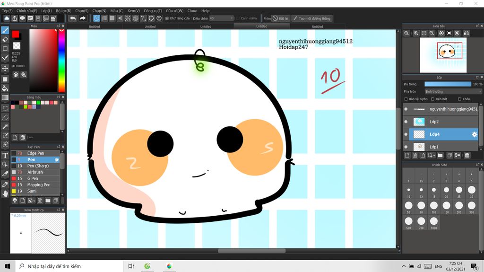The image size is (484, 272).
Task: Click the Redo arrow button
Action: pyautogui.click(x=83, y=18)
